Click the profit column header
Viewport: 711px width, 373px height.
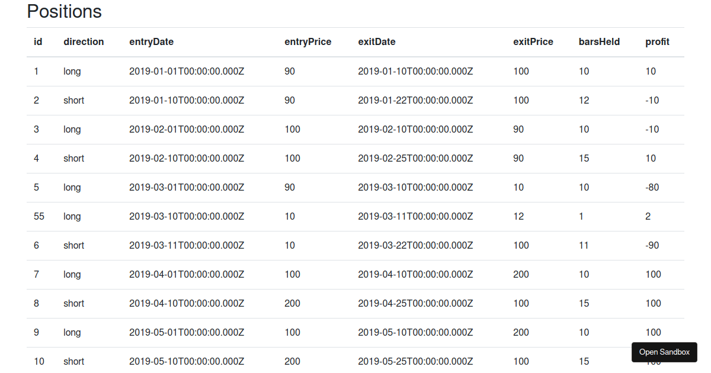pos(657,42)
